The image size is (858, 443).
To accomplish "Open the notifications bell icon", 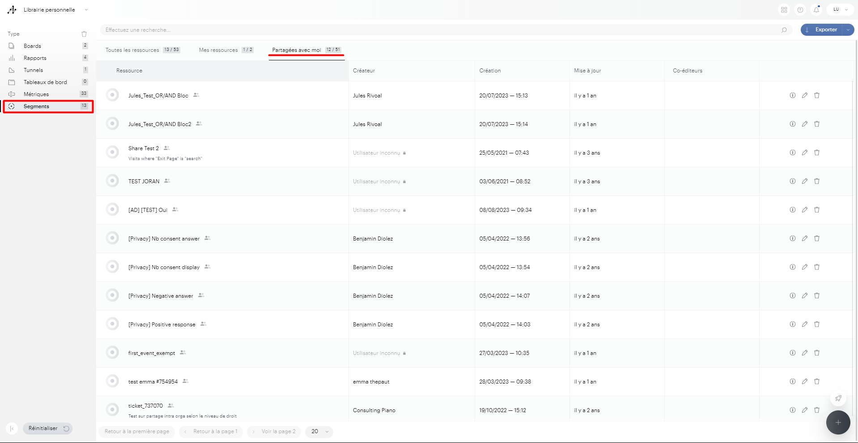I will pyautogui.click(x=816, y=10).
